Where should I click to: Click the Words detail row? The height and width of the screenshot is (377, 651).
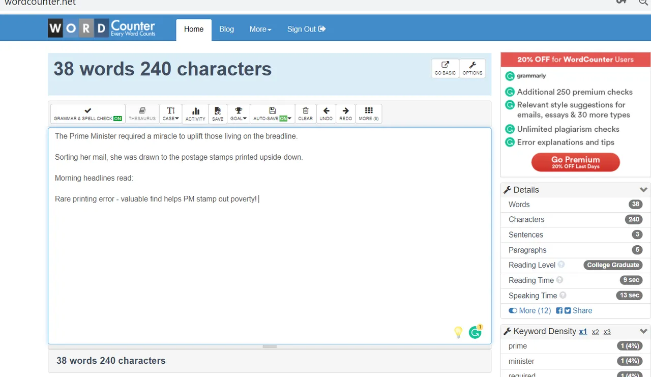tap(575, 205)
